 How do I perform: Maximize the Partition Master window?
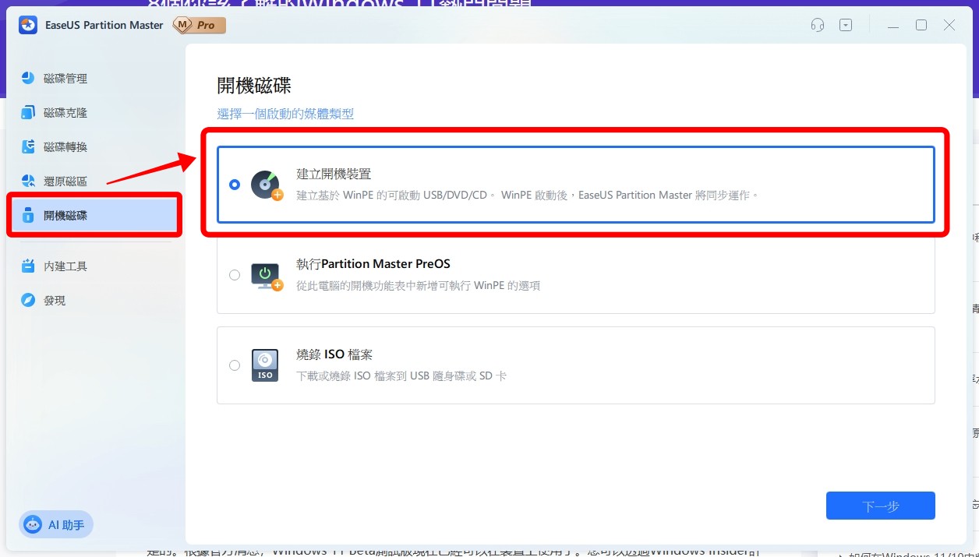921,25
